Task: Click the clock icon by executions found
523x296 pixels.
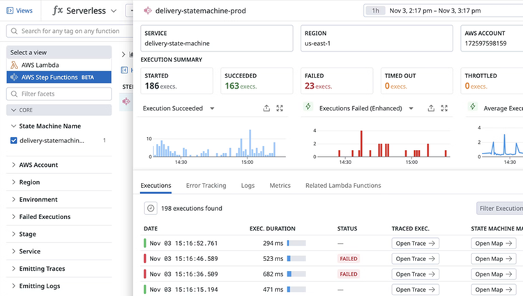Action: click(151, 208)
